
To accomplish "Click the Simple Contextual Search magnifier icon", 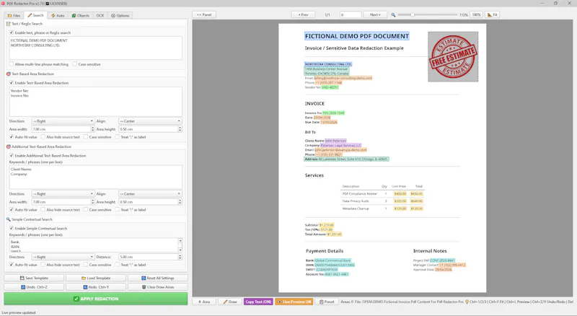I will (x=8, y=219).
